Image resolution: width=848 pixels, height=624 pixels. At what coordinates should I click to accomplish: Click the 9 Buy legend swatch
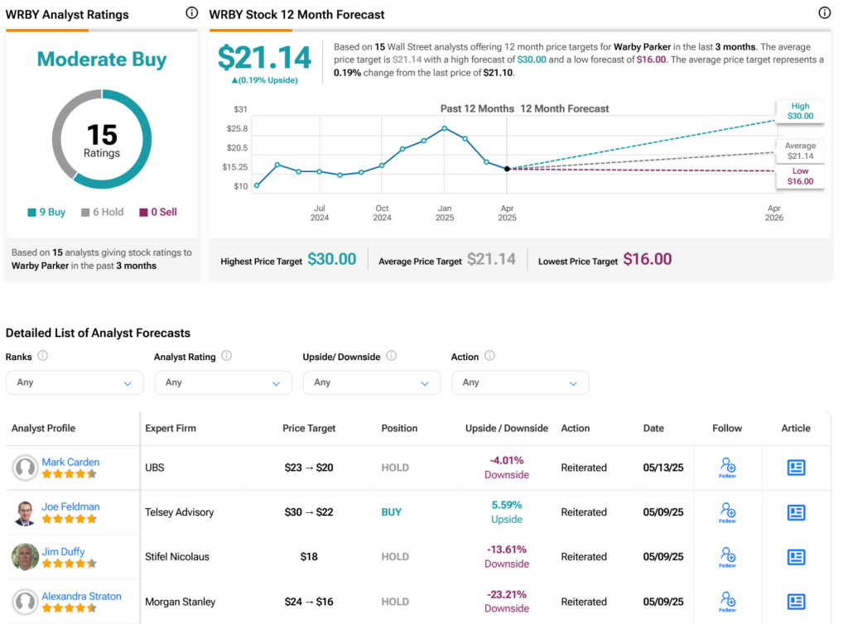point(32,213)
